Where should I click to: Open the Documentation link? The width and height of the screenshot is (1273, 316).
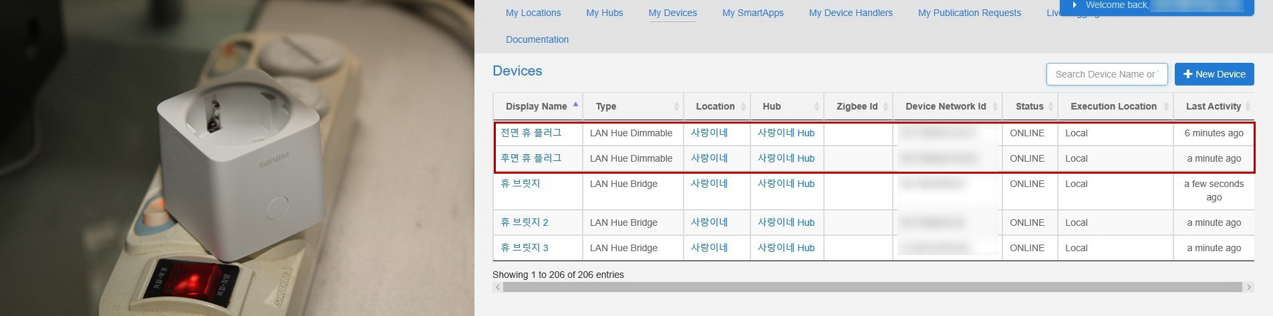(537, 39)
